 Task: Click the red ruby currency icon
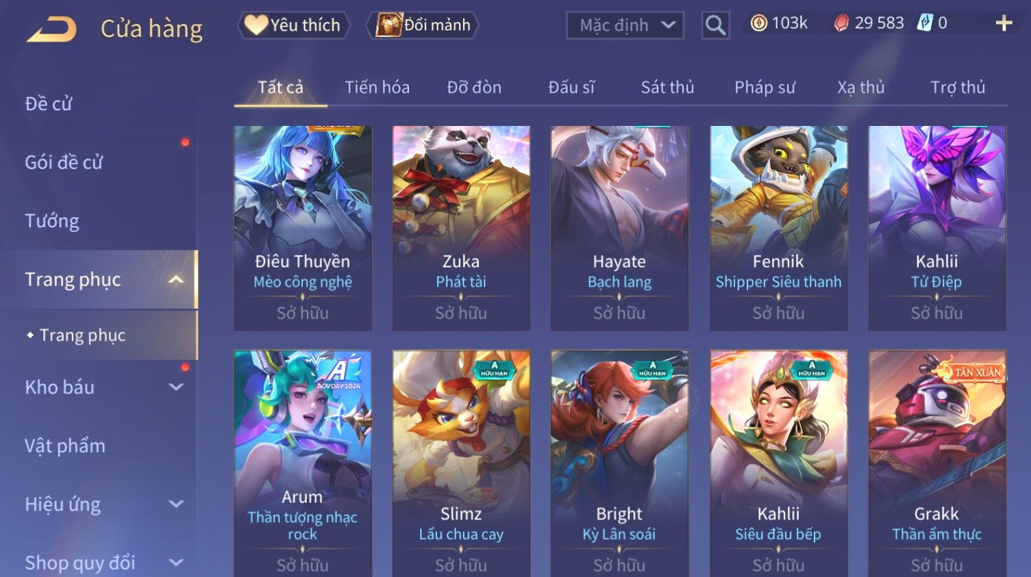pyautogui.click(x=841, y=24)
